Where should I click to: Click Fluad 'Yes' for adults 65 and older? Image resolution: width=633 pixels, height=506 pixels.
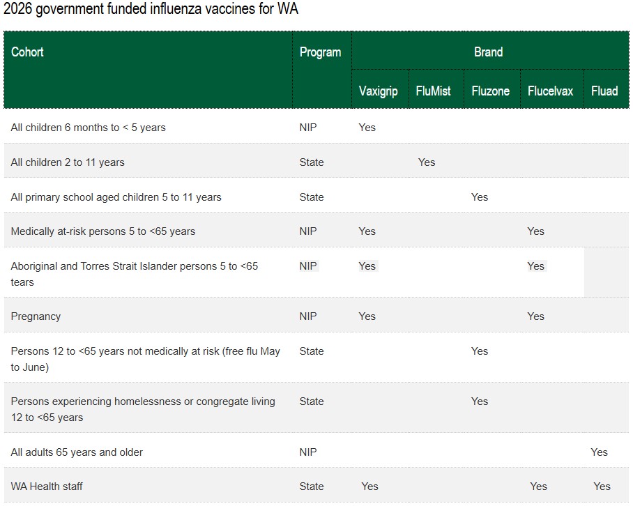pyautogui.click(x=599, y=452)
